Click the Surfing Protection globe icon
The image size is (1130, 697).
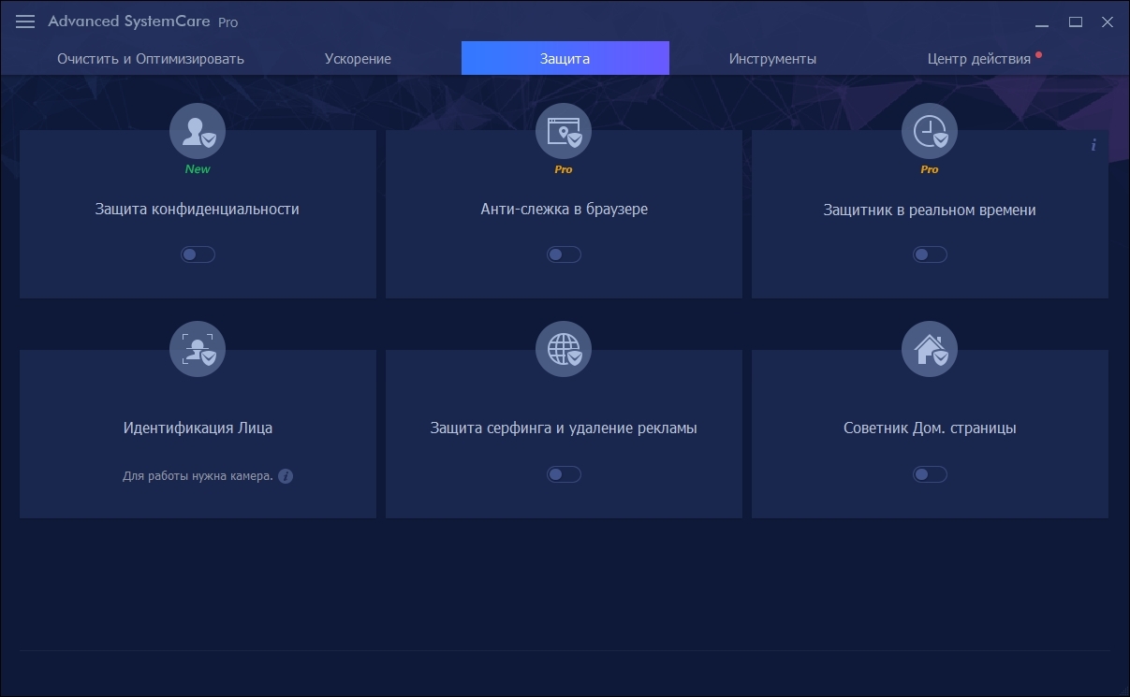564,349
